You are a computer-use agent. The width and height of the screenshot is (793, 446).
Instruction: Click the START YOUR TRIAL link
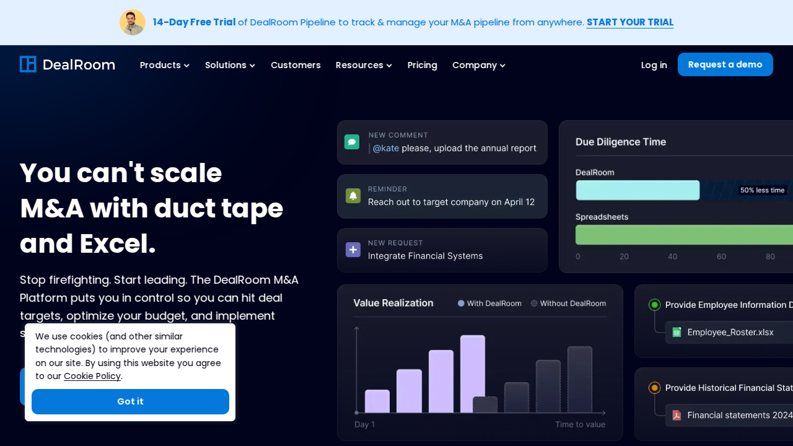tap(630, 22)
